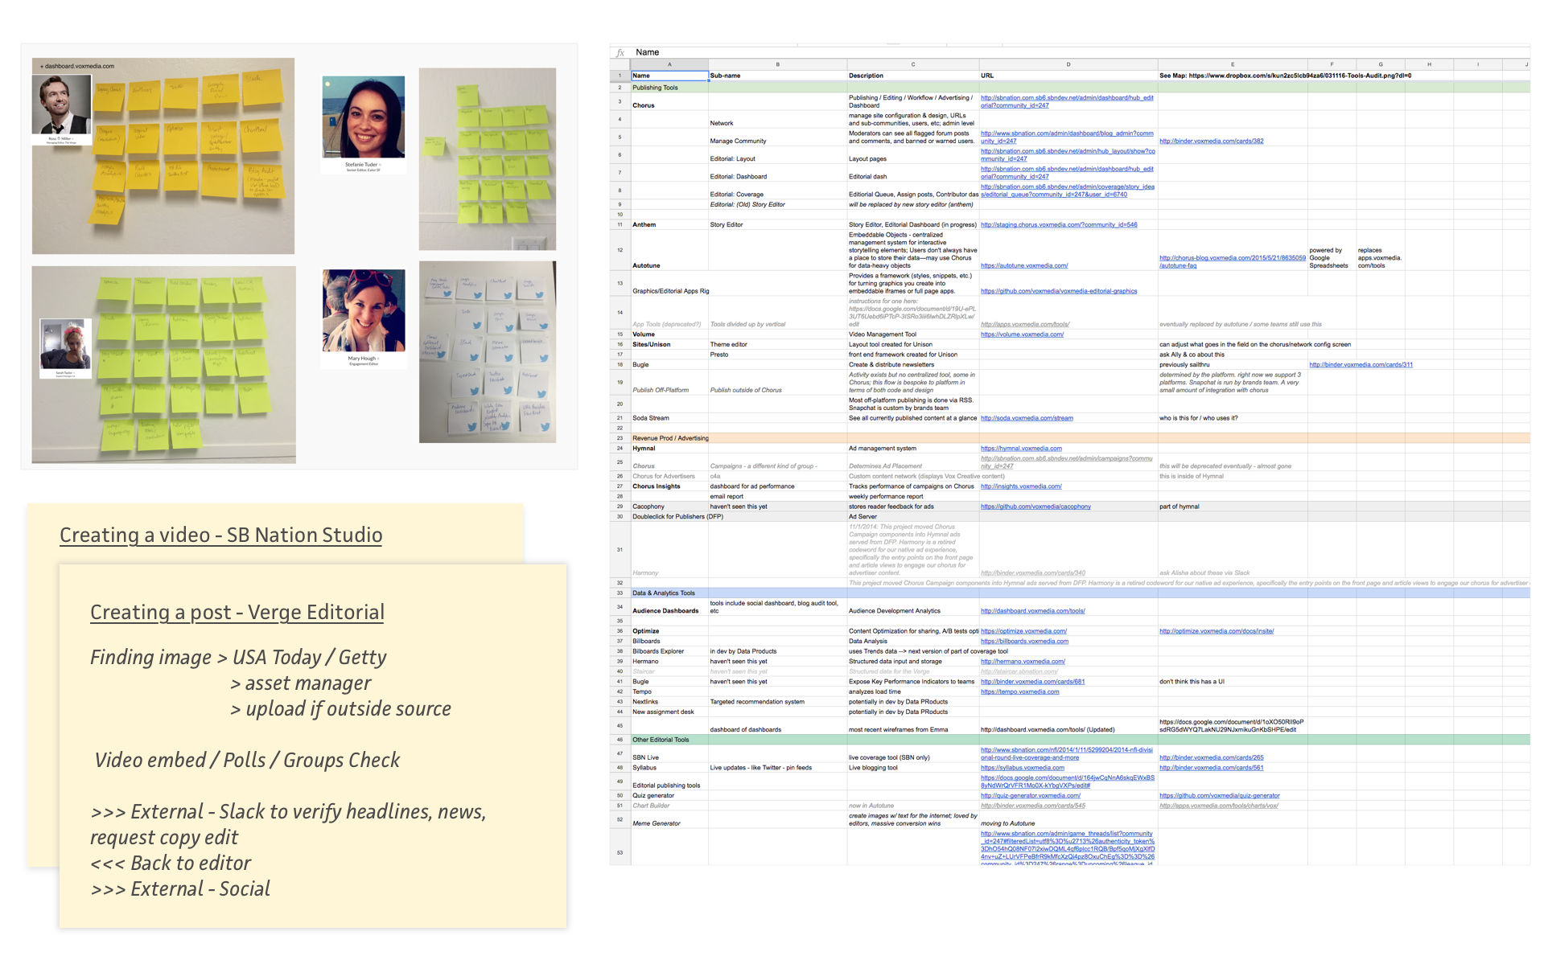
Task: Open the voxmedia/cacophony GitHub link
Action: (1035, 507)
